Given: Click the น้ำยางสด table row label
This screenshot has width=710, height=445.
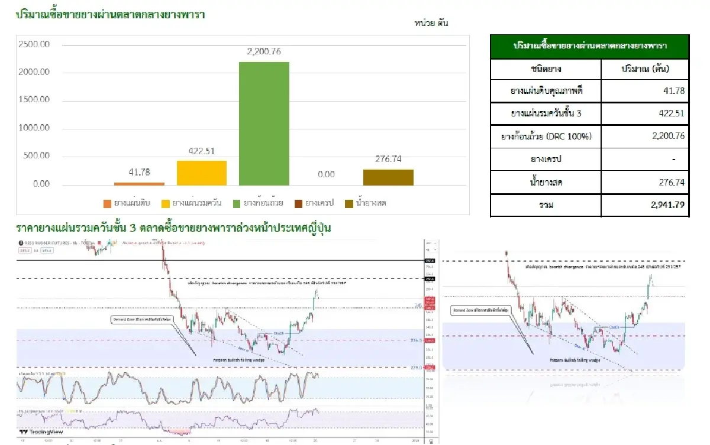Looking at the screenshot, I should 546,183.
